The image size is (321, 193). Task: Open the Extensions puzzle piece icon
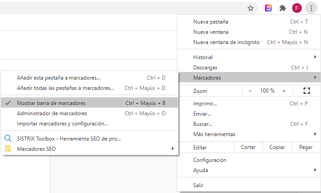click(283, 8)
